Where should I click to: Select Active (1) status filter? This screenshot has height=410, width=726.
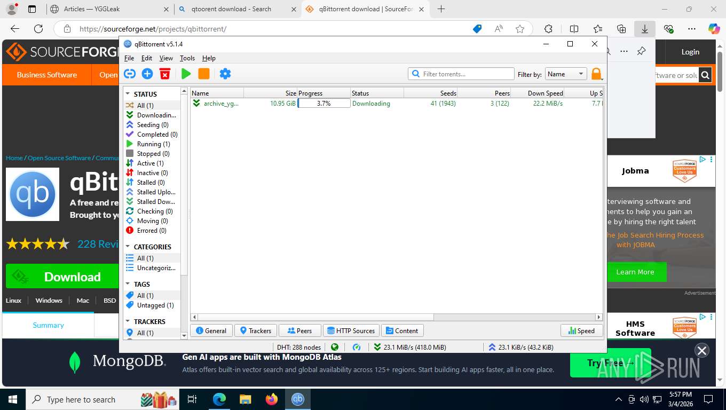pyautogui.click(x=152, y=163)
